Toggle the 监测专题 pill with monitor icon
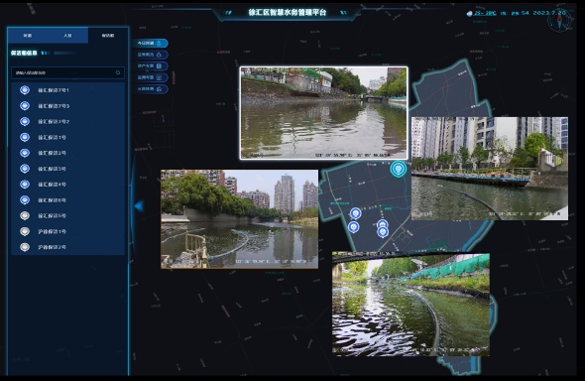 [x=150, y=77]
